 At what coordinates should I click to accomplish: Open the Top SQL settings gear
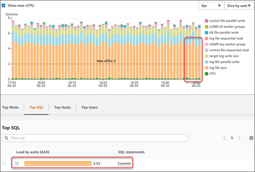click(x=251, y=138)
